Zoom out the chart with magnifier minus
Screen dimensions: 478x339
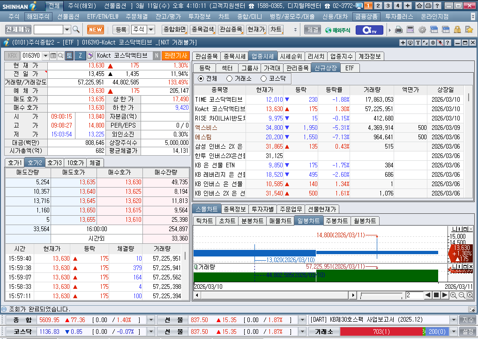pos(462,295)
